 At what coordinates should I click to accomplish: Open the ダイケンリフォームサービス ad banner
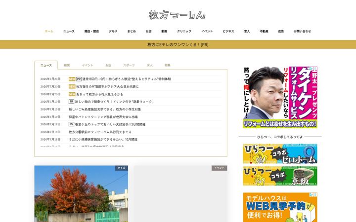click(280, 97)
